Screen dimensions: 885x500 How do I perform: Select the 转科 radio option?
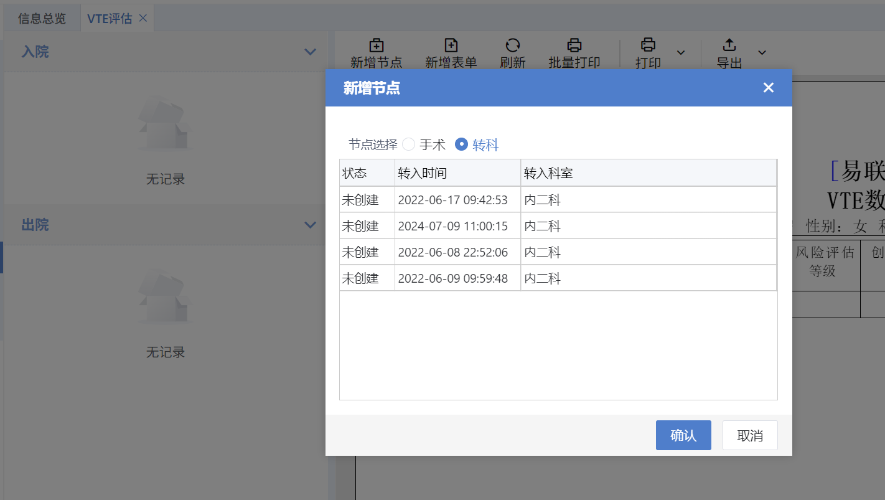(x=461, y=144)
